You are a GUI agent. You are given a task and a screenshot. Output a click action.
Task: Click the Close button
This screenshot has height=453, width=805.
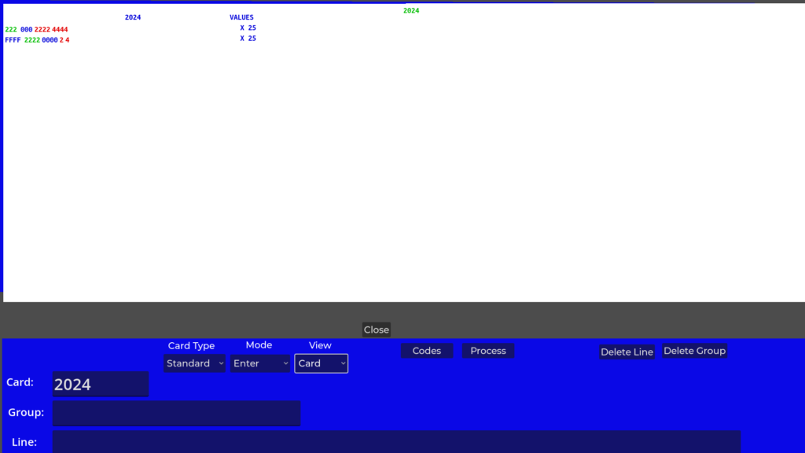click(x=376, y=330)
